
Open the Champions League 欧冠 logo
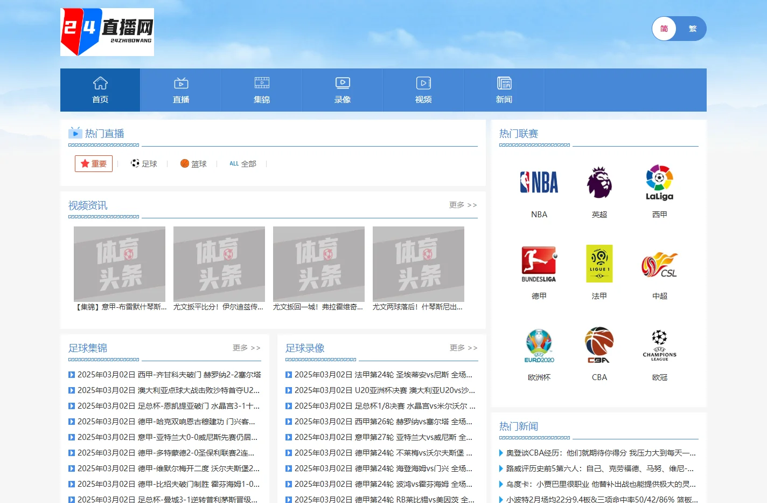[660, 345]
